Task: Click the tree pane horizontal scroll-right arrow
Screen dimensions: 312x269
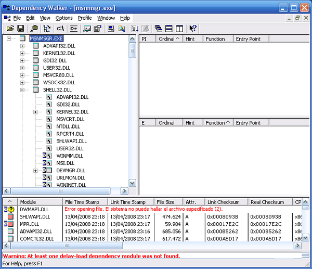Action: (124, 191)
